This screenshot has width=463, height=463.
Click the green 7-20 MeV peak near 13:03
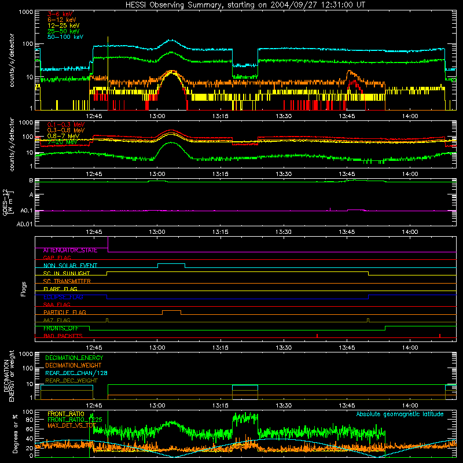tap(171, 143)
